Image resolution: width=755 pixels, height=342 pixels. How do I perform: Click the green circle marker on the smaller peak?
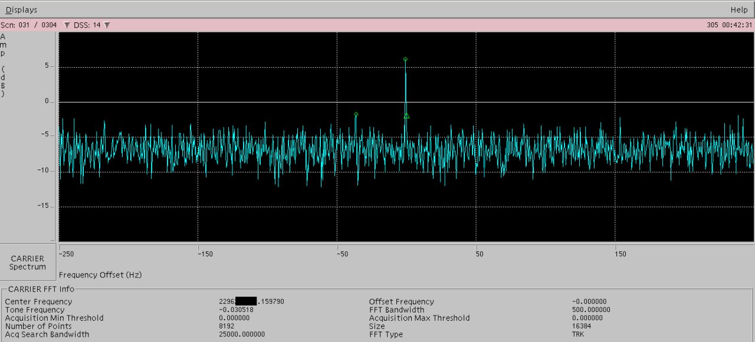[x=356, y=114]
